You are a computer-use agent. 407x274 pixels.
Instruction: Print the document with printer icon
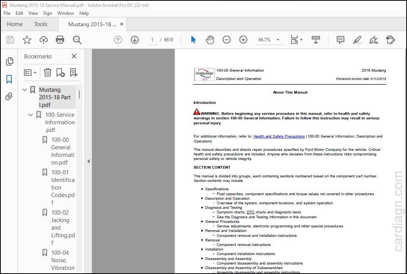(60, 40)
